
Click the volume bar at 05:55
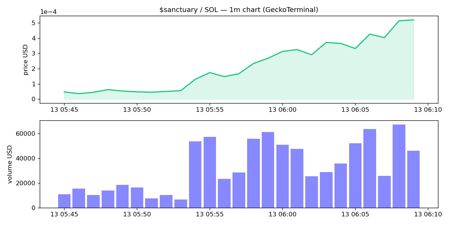click(210, 172)
